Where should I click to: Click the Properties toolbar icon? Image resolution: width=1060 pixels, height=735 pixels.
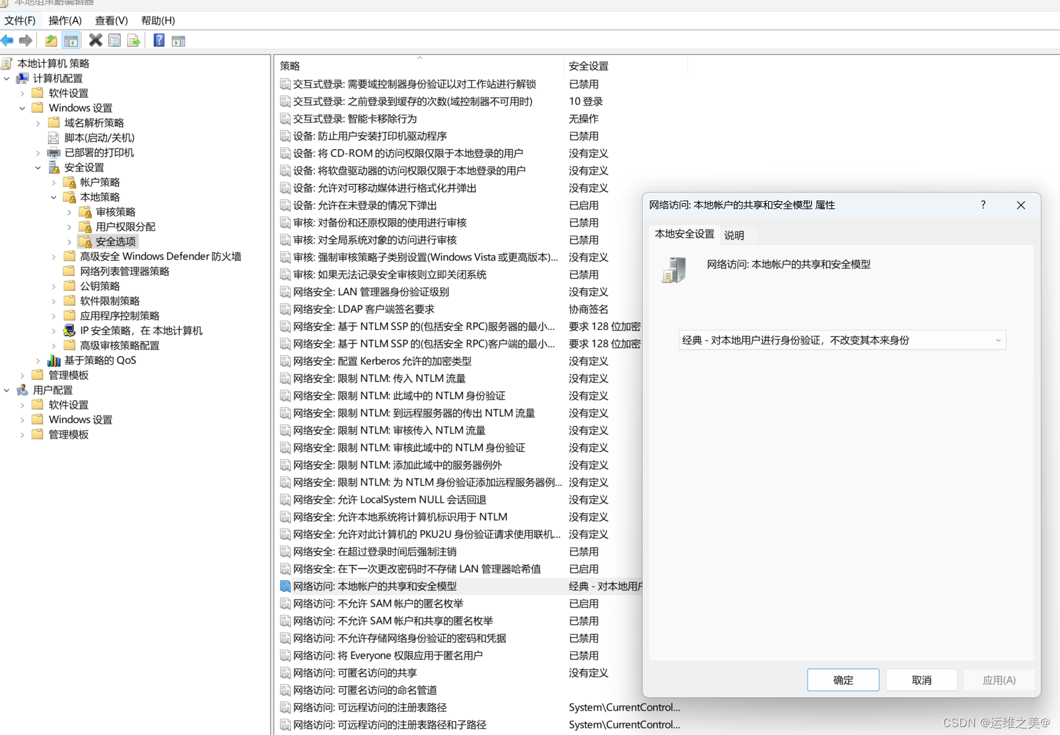point(115,41)
